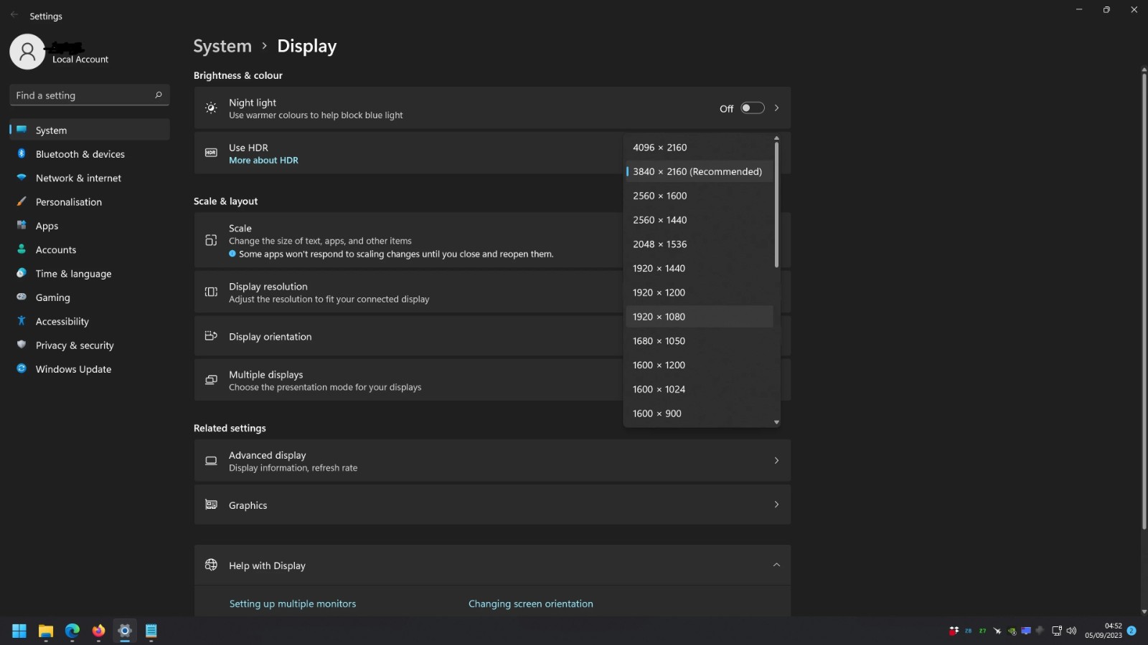This screenshot has height=645, width=1148.
Task: Click the Accessibility figure icon
Action: pos(22,321)
